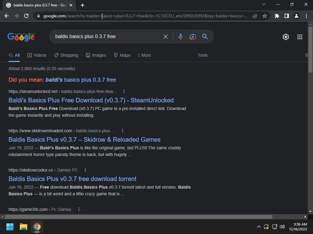Screen dimensions: 313x234
Task: Click the steamunlocked.net URL breadcrumb
Action: click(x=62, y=91)
